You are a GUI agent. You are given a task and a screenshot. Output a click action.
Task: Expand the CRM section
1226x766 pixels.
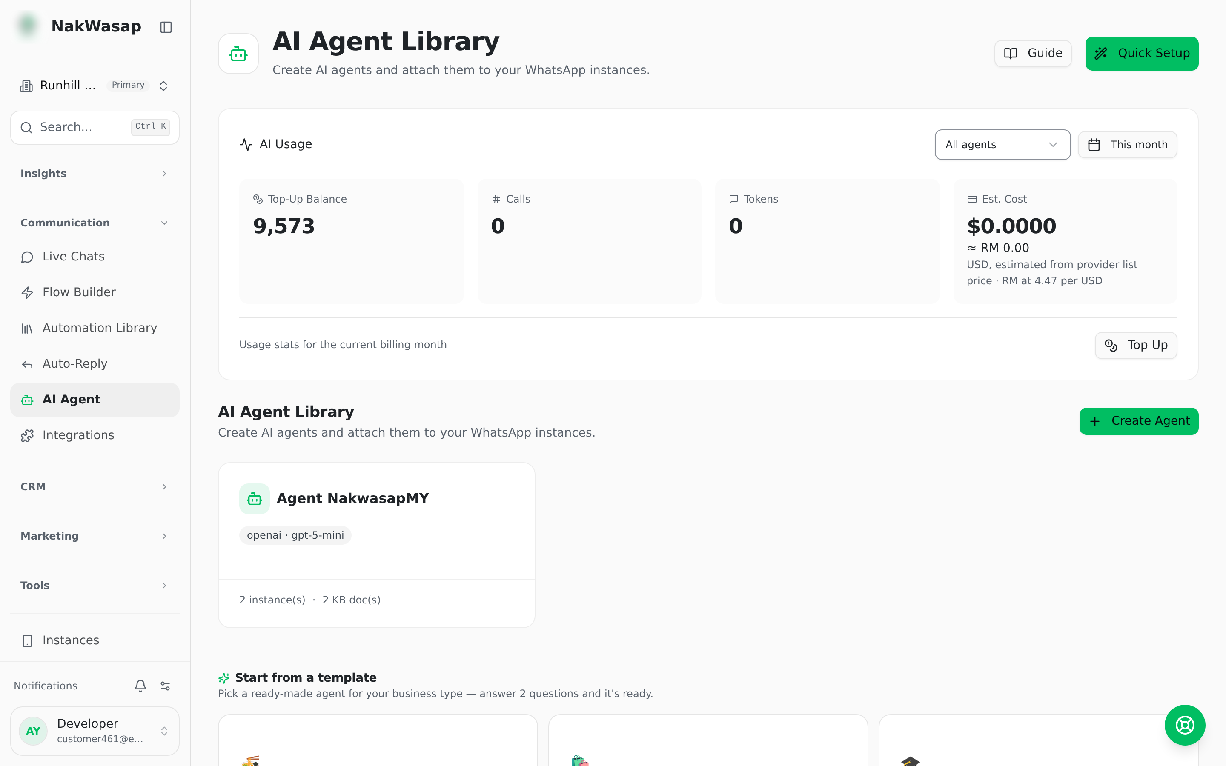(x=95, y=487)
